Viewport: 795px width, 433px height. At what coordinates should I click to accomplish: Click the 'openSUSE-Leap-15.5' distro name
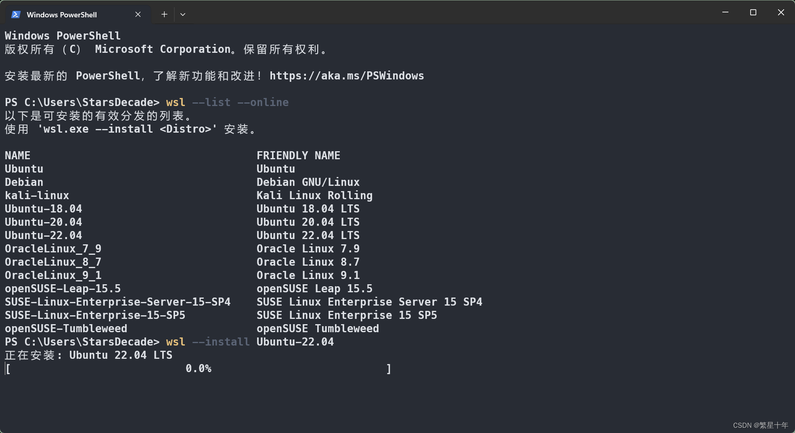63,289
